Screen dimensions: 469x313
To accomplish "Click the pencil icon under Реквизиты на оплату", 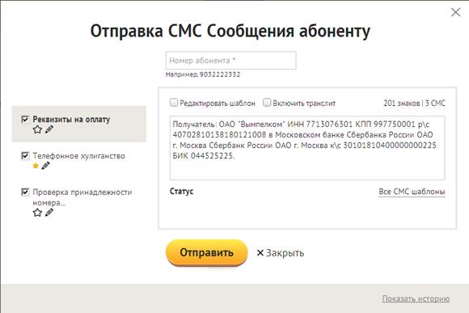I will pyautogui.click(x=49, y=129).
